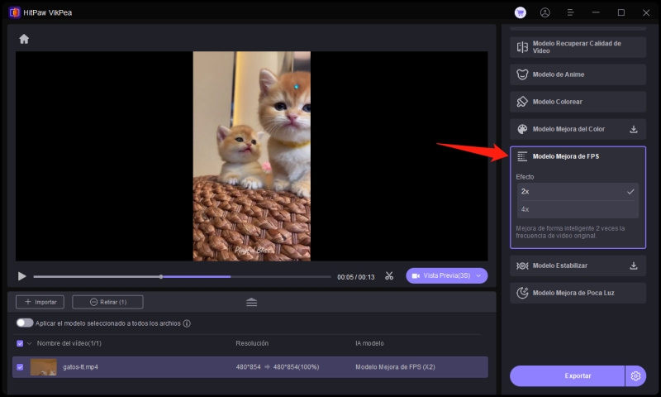Viewport: 661px width, 397px height.
Task: Click the IA modelo column header
Action: click(x=369, y=343)
